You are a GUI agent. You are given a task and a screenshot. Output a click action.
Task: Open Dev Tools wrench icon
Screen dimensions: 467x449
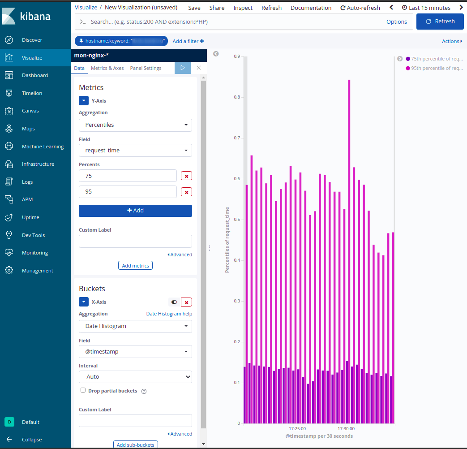pos(9,235)
